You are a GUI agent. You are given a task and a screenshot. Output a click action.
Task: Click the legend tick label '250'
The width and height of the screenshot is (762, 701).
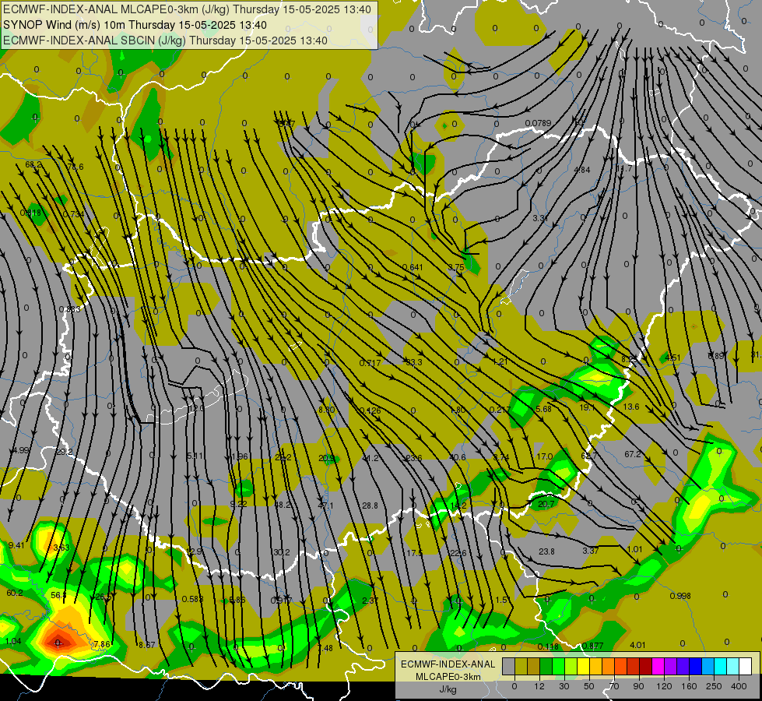point(714,686)
